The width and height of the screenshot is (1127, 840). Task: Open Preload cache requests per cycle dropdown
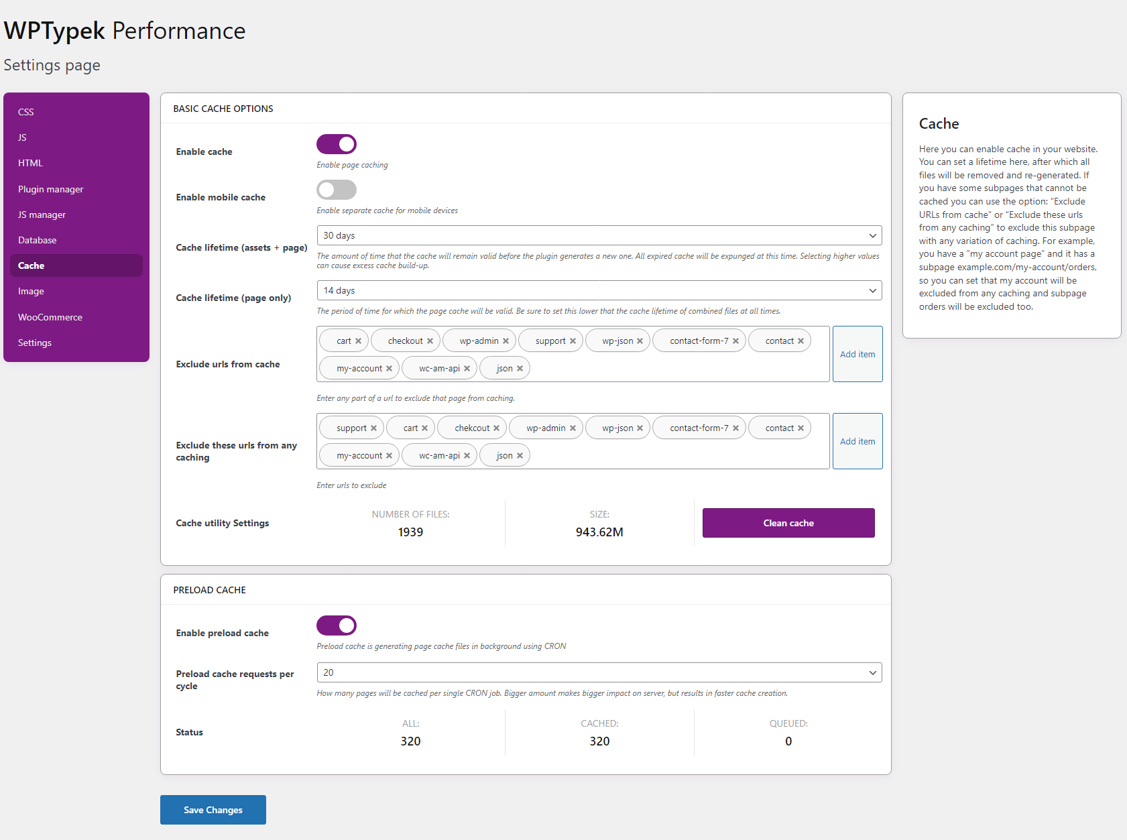[x=599, y=672]
